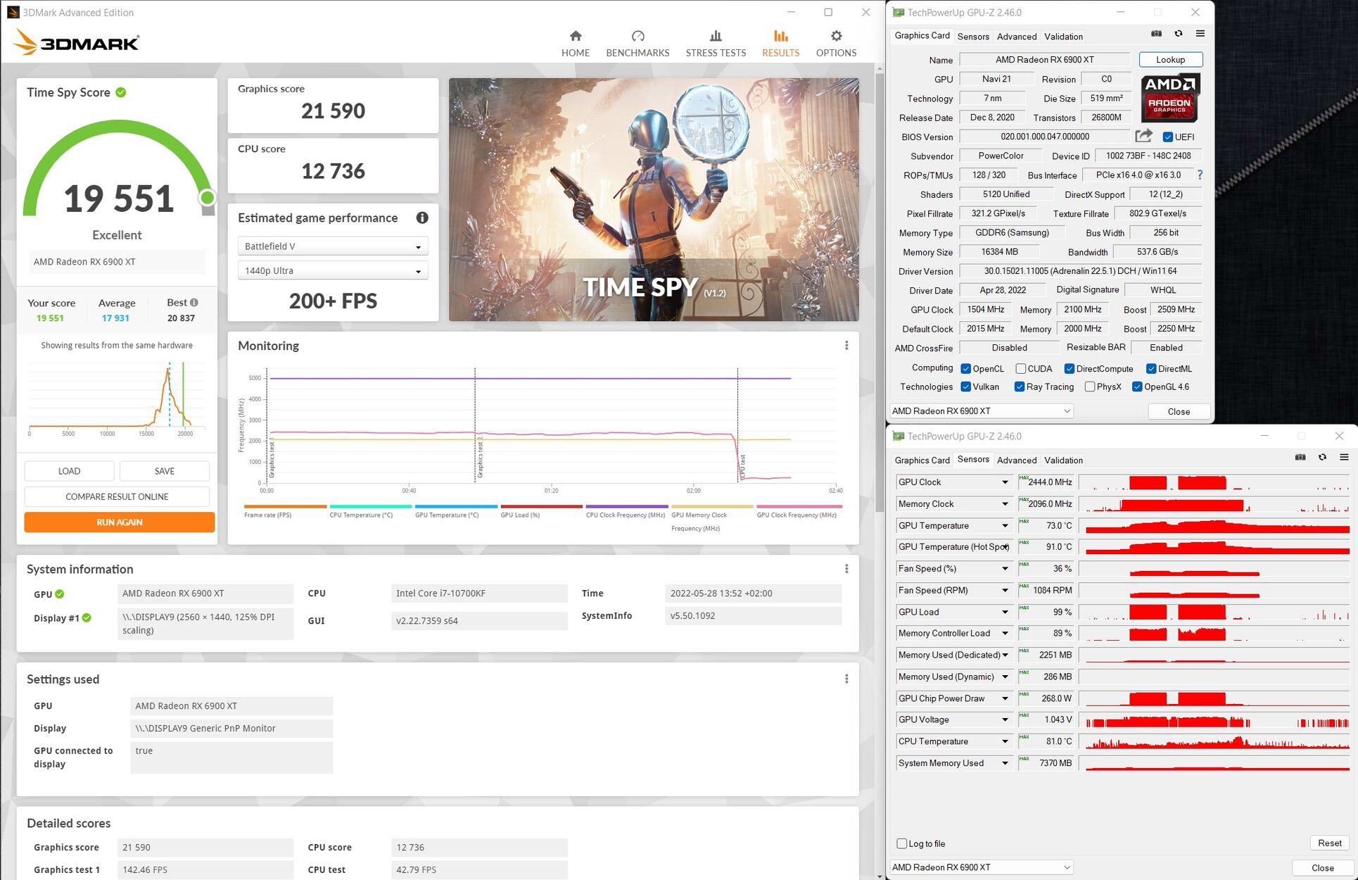1358x880 pixels.
Task: Toggle CUDA checkbox
Action: (x=1021, y=369)
